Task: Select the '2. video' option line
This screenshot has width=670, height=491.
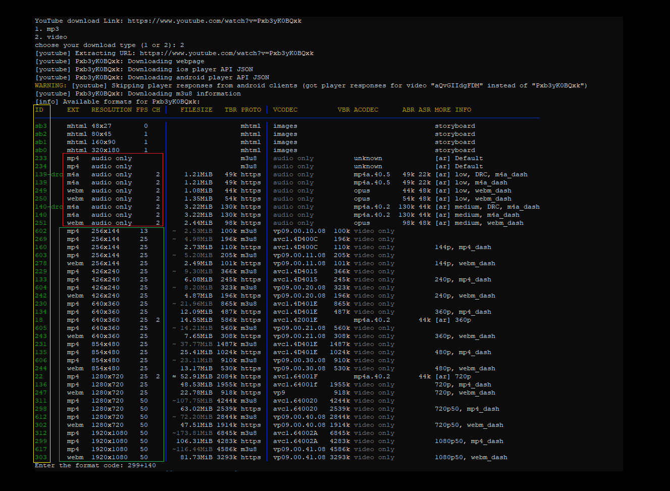Action: [x=51, y=37]
